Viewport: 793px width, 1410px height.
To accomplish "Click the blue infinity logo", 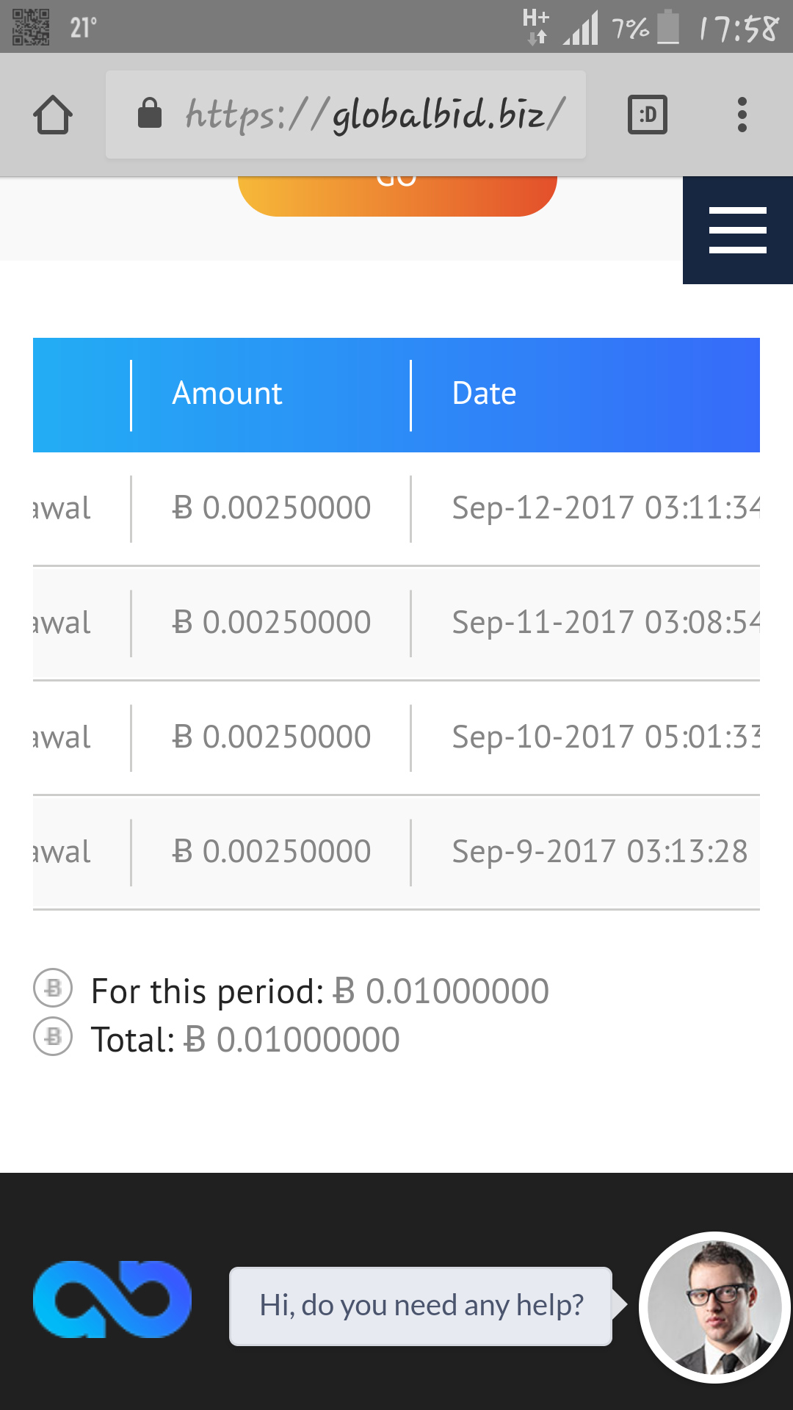I will [112, 1299].
